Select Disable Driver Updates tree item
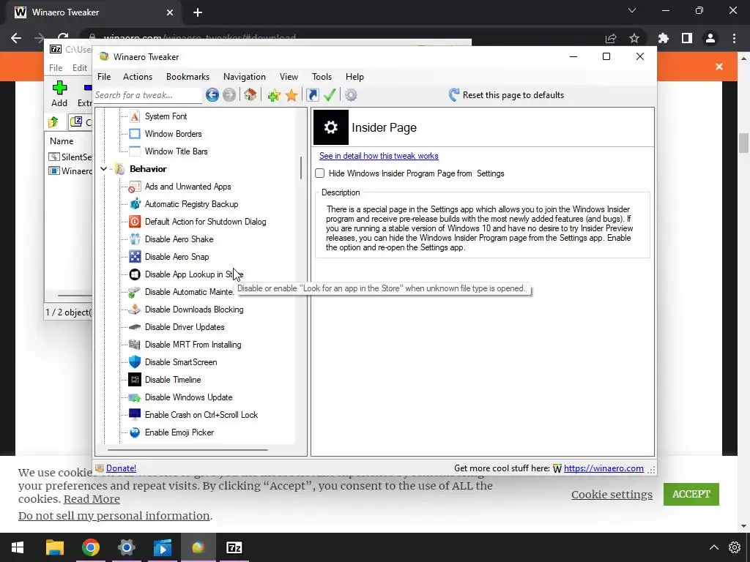 185,327
